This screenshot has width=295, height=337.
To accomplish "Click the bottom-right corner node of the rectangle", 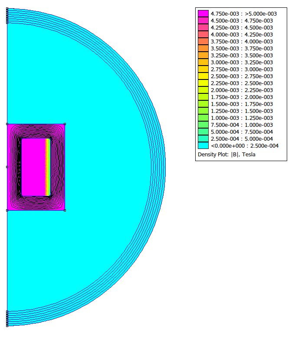I will [x=65, y=210].
